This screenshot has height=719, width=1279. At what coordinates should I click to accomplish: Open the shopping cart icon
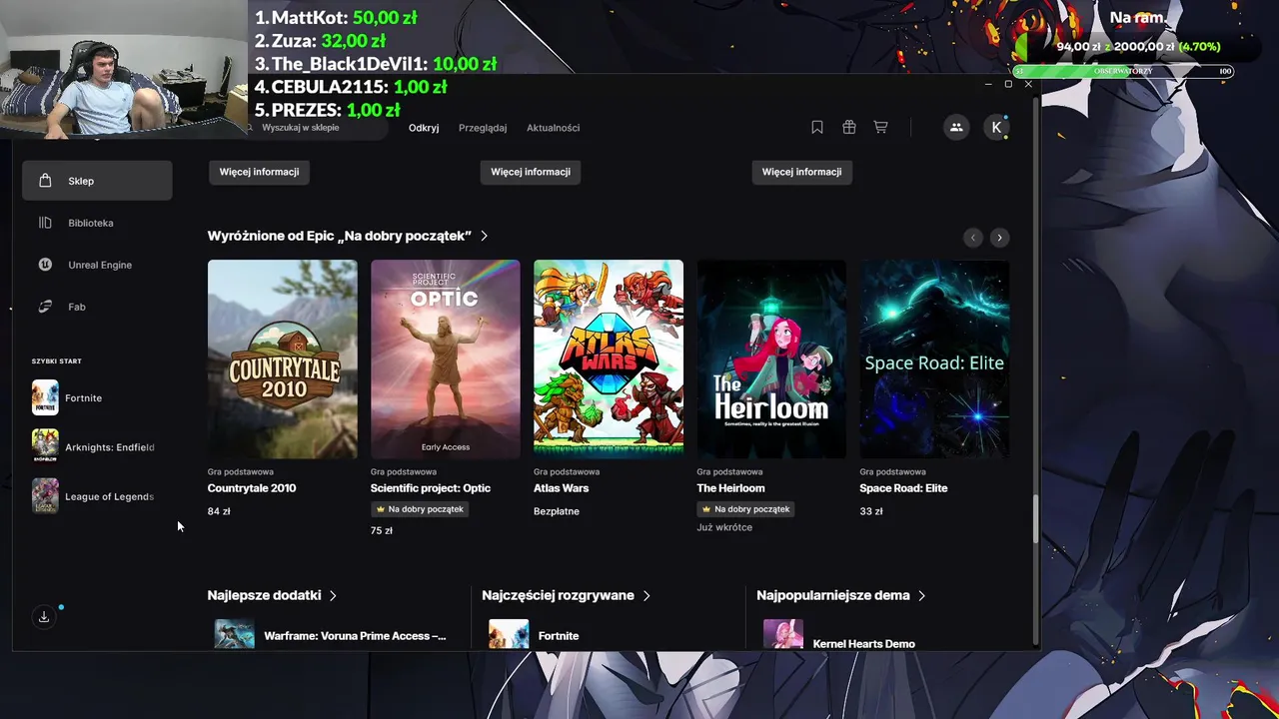tap(880, 127)
